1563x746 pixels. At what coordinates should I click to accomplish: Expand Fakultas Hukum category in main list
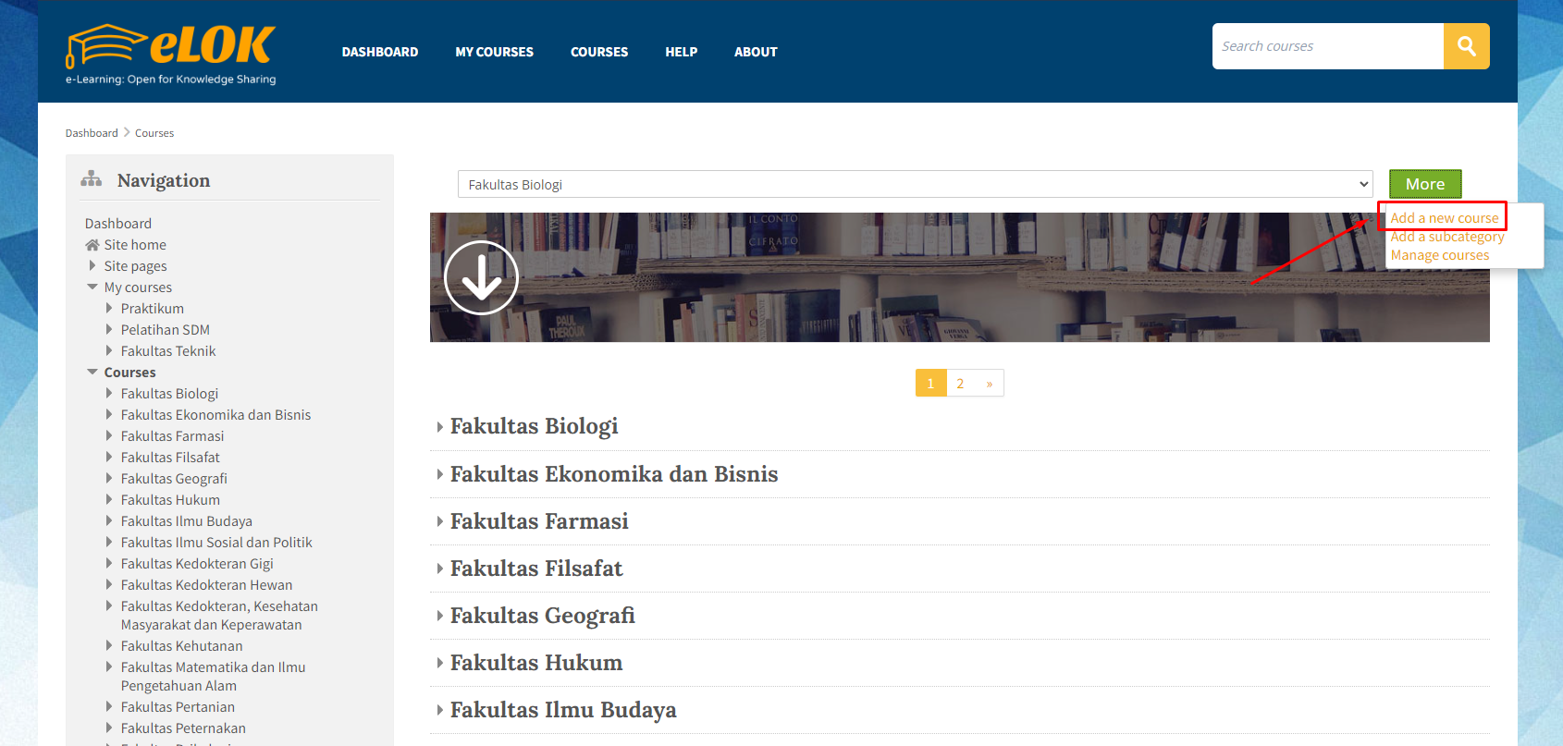[535, 663]
